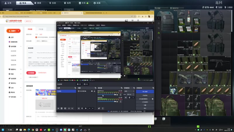The height and width of the screenshot is (132, 234).
Task: Open desktop audio channel options menu
Action: tap(121, 101)
